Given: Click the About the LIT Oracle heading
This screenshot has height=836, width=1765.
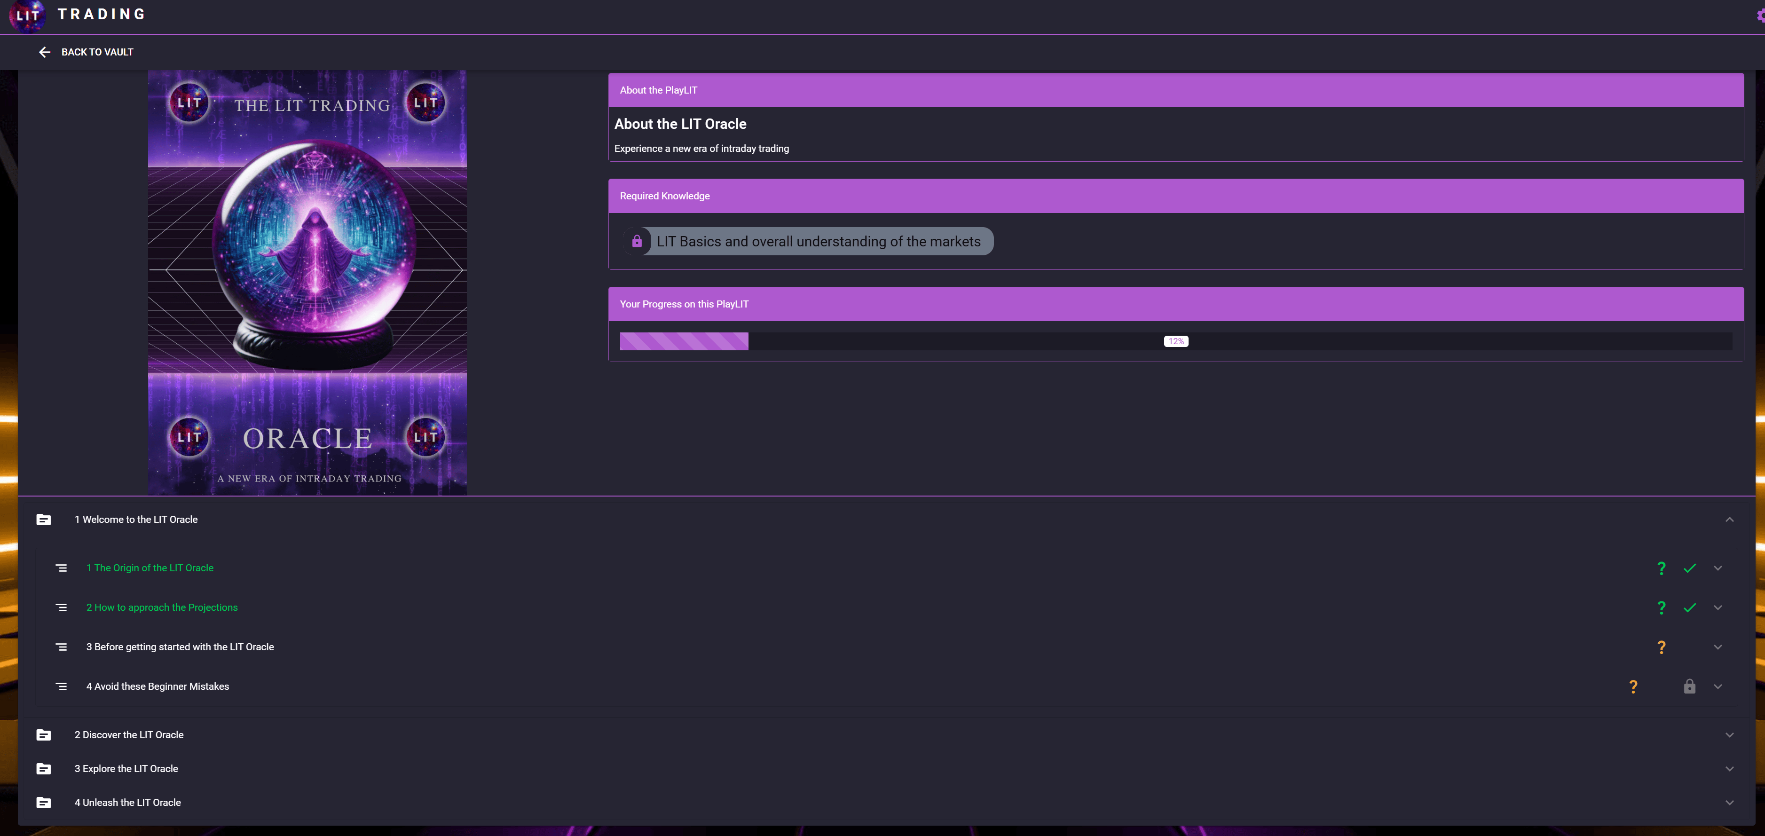Looking at the screenshot, I should click(x=680, y=124).
